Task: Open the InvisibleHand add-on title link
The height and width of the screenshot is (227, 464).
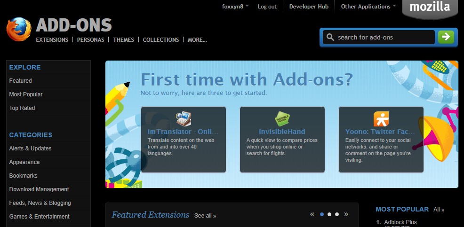Action: [282, 132]
